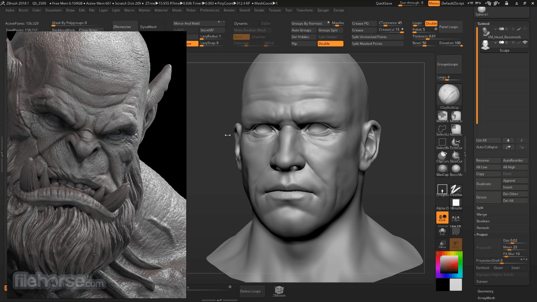Click the curved arrow beside Auto Collapse
Image resolution: width=537 pixels, height=302 pixels.
click(508, 147)
